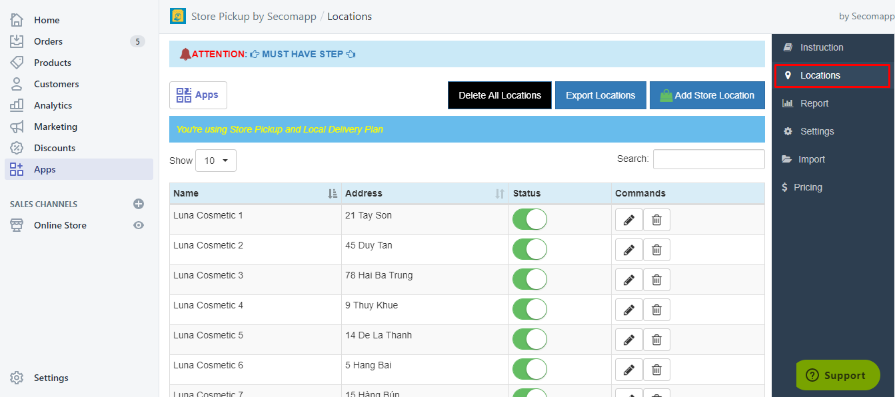Open the Show entries dropdown
The image size is (895, 397).
click(216, 161)
